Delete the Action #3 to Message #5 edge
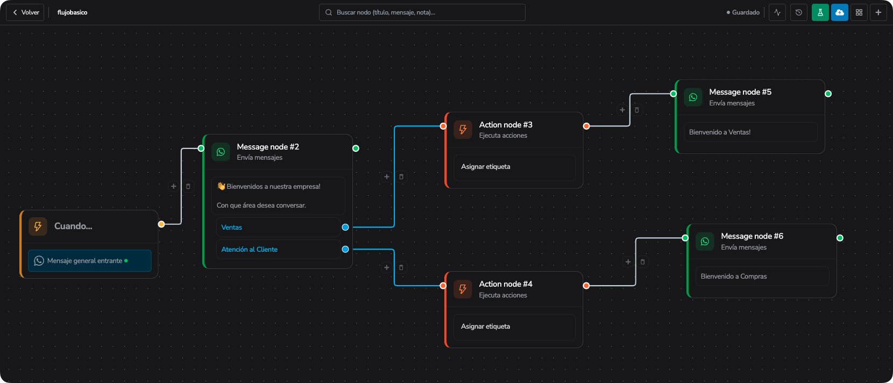The image size is (893, 383). point(637,110)
